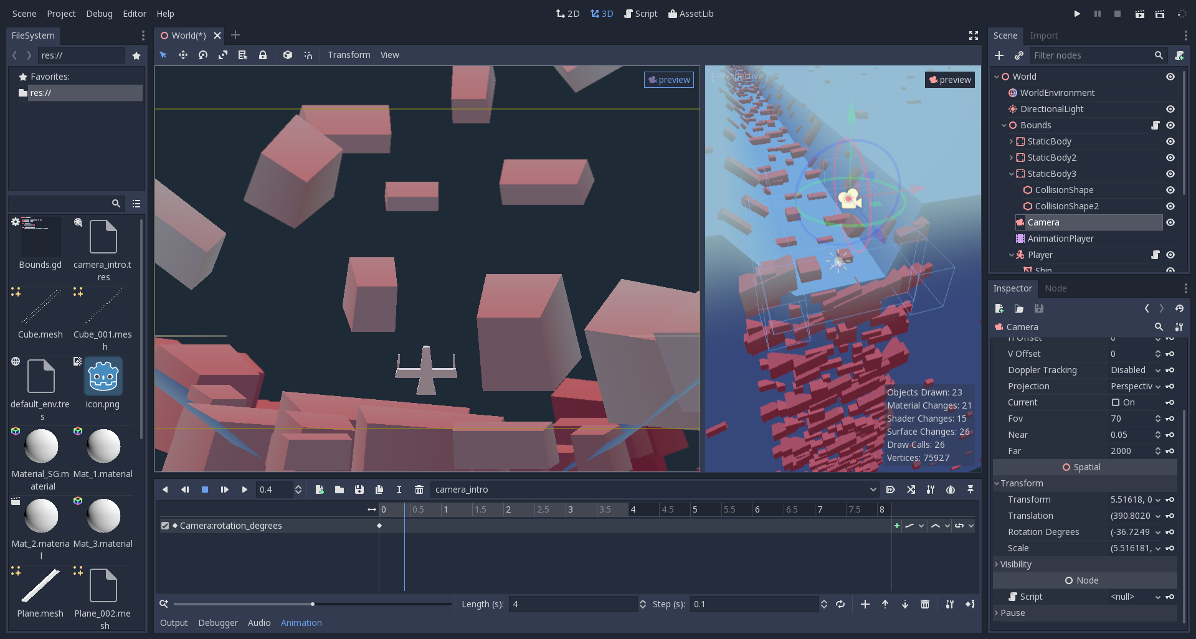Open the Output bottom panel
Viewport: 1196px width, 639px height.
pyautogui.click(x=174, y=623)
